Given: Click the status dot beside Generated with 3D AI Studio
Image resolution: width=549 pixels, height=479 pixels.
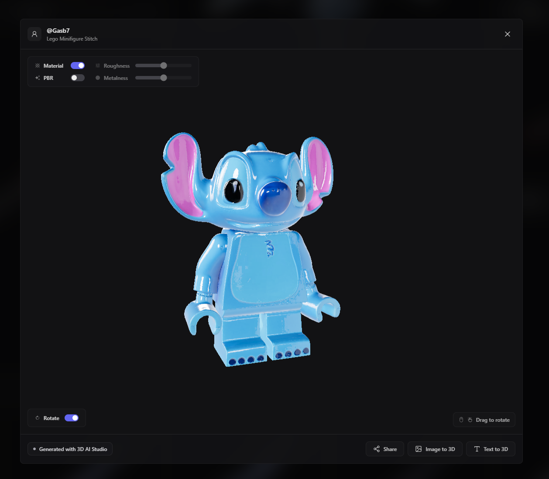Looking at the screenshot, I should 34,448.
